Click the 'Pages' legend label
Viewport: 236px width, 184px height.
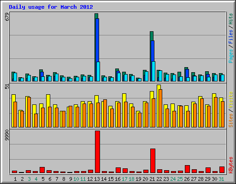230,56
